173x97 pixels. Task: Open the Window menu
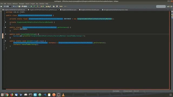42,4
